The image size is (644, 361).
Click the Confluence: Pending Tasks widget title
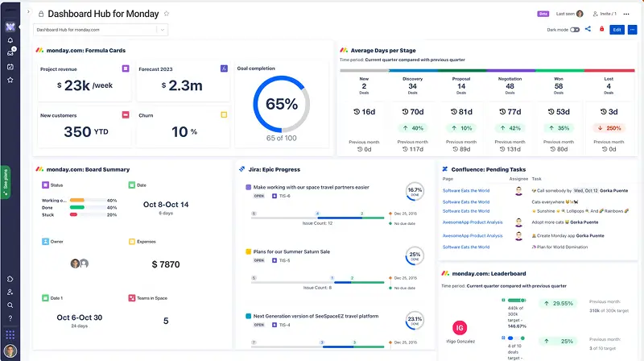[489, 169]
